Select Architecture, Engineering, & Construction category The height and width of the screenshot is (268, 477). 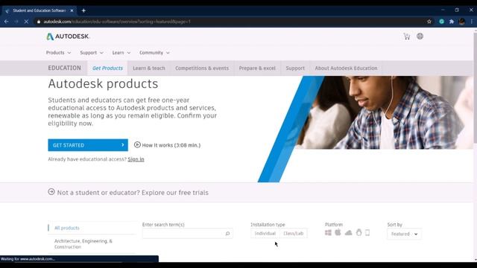click(x=83, y=244)
